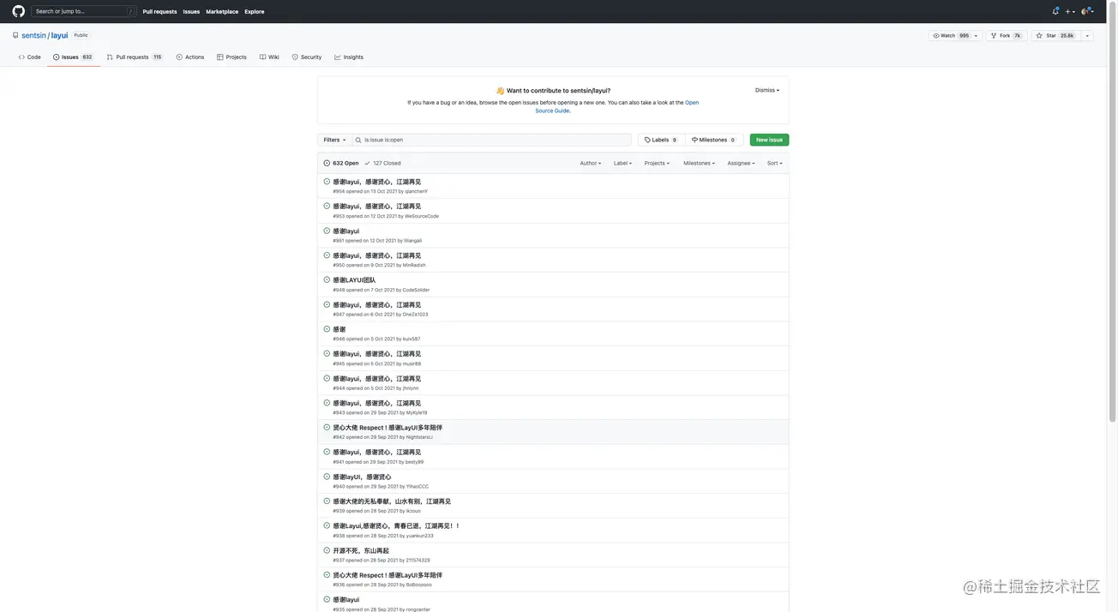Open the notifications bell
The width and height of the screenshot is (1118, 612).
click(x=1055, y=11)
